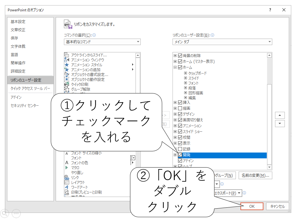Confirm with the OK button
Image resolution: width=294 pixels, height=219 pixels.
pos(252,206)
